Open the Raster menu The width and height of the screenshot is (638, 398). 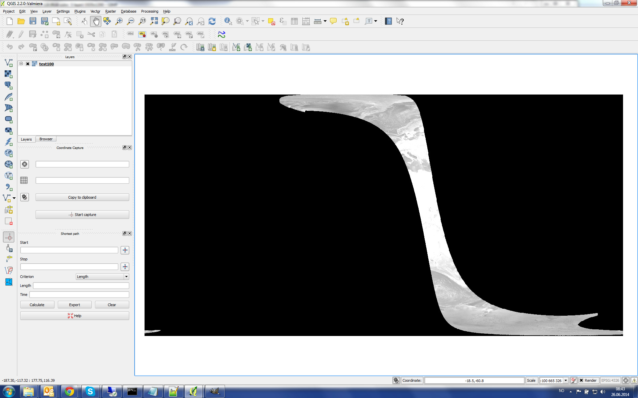(111, 11)
